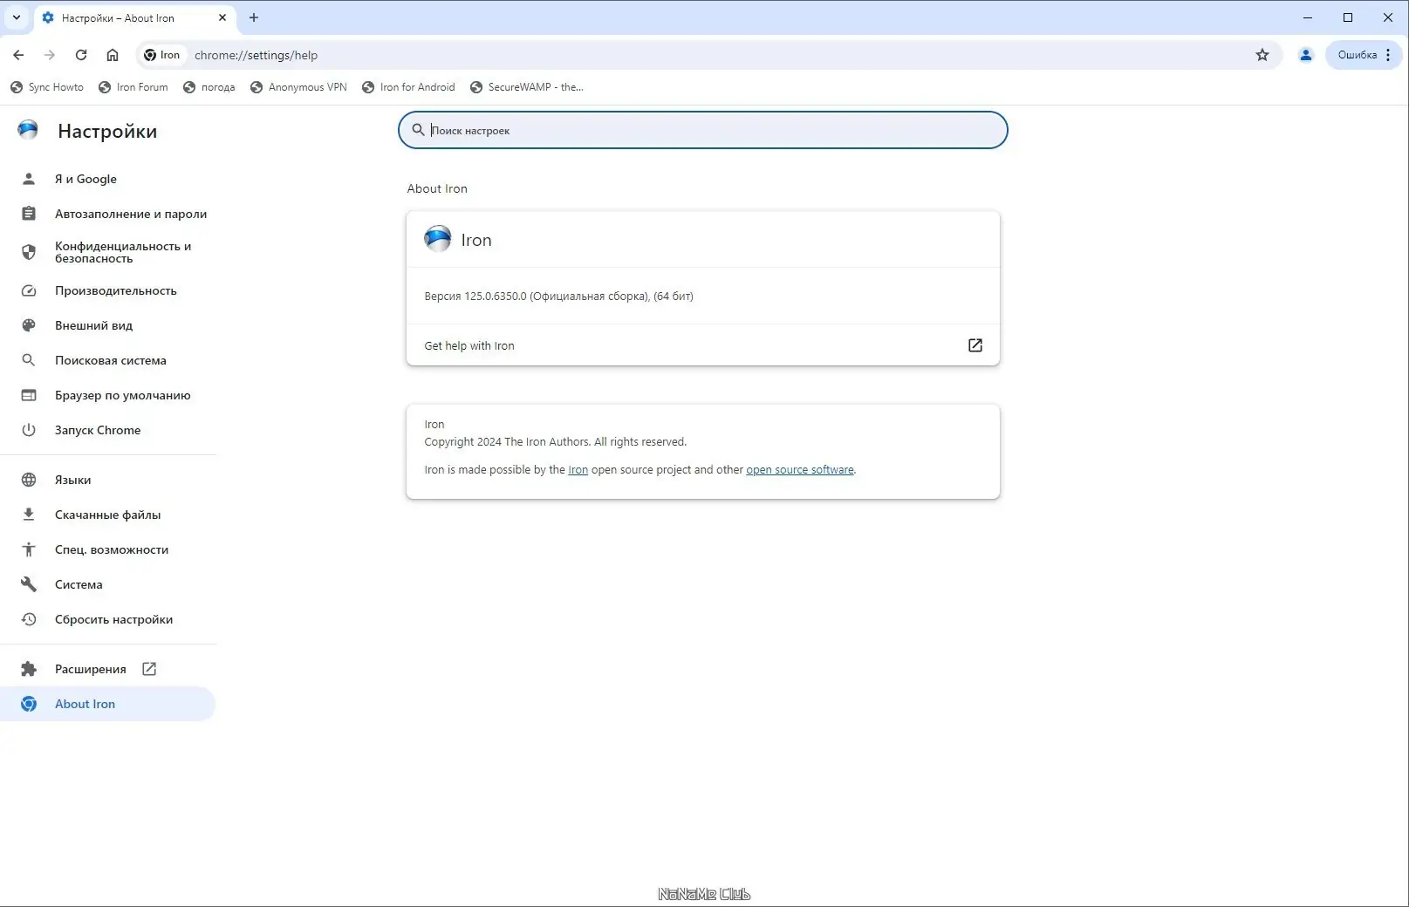Follow the open source software link
This screenshot has width=1409, height=907.
(800, 470)
